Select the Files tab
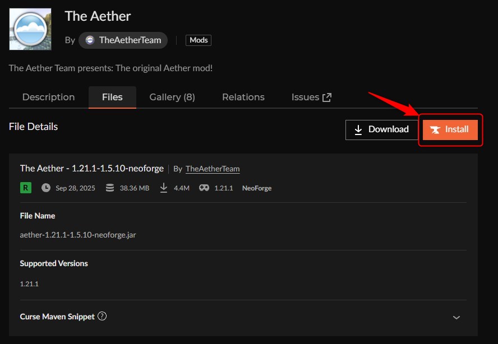The image size is (498, 344). pyautogui.click(x=112, y=96)
